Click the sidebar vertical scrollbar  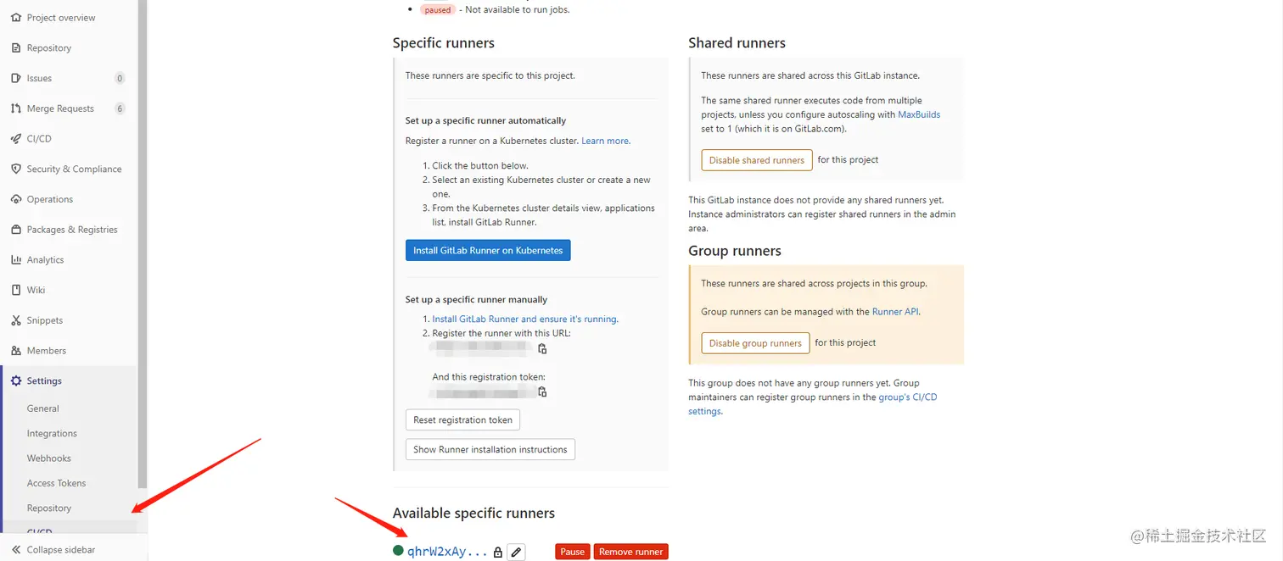click(x=143, y=246)
